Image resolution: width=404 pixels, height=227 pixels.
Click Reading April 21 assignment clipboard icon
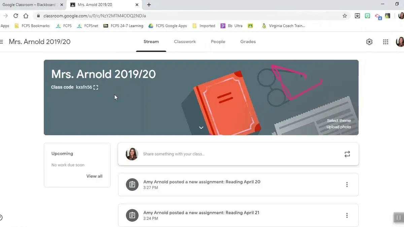click(x=132, y=216)
